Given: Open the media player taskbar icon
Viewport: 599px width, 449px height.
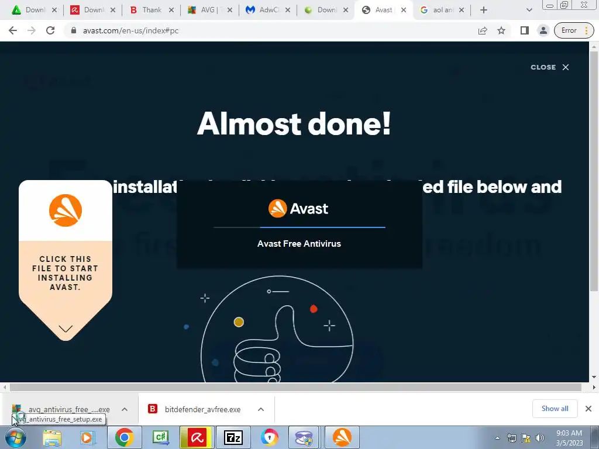Looking at the screenshot, I should [88, 437].
